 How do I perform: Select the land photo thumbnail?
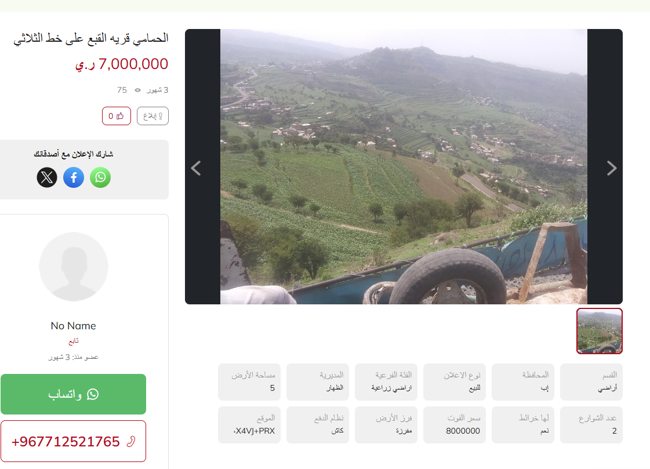tap(600, 331)
